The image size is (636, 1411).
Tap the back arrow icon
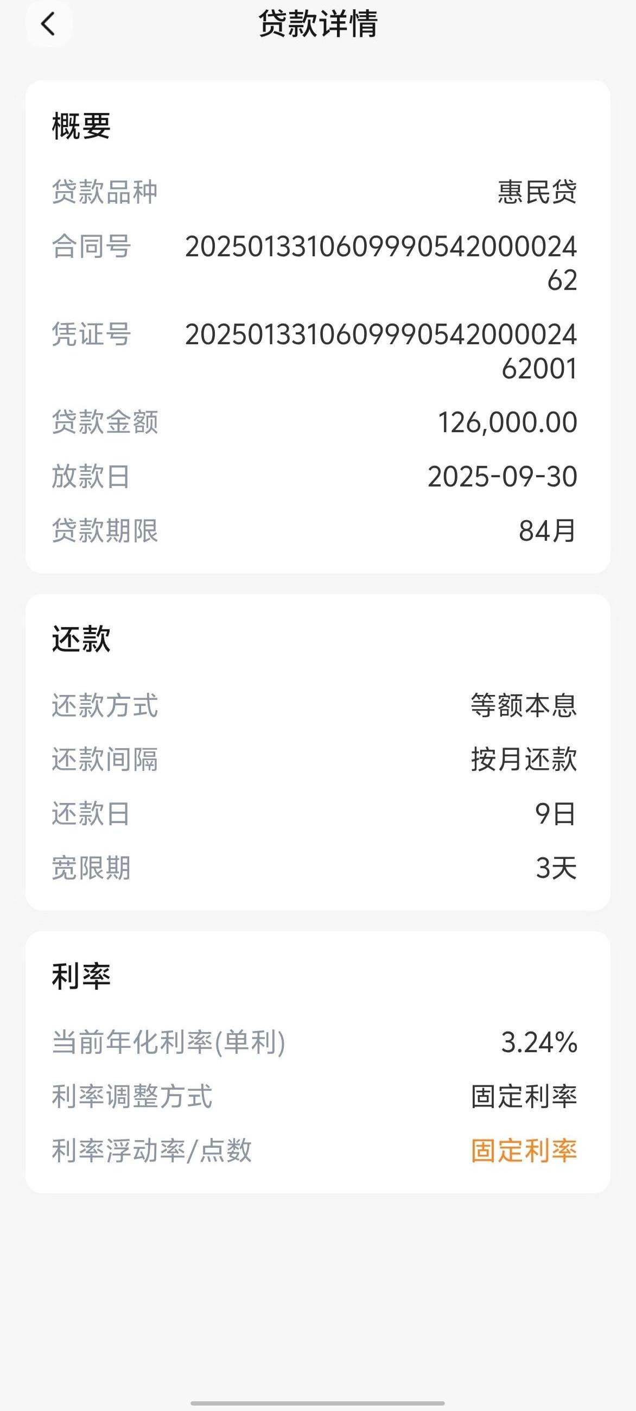click(48, 24)
